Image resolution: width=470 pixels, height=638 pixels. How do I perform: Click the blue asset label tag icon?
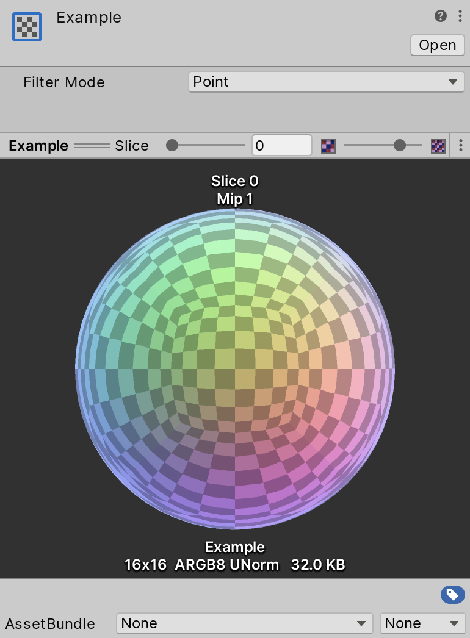pos(452,595)
